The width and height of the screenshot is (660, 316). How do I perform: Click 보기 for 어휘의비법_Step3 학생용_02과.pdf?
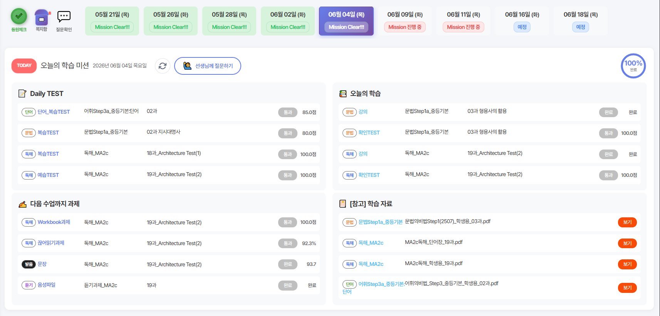[627, 287]
